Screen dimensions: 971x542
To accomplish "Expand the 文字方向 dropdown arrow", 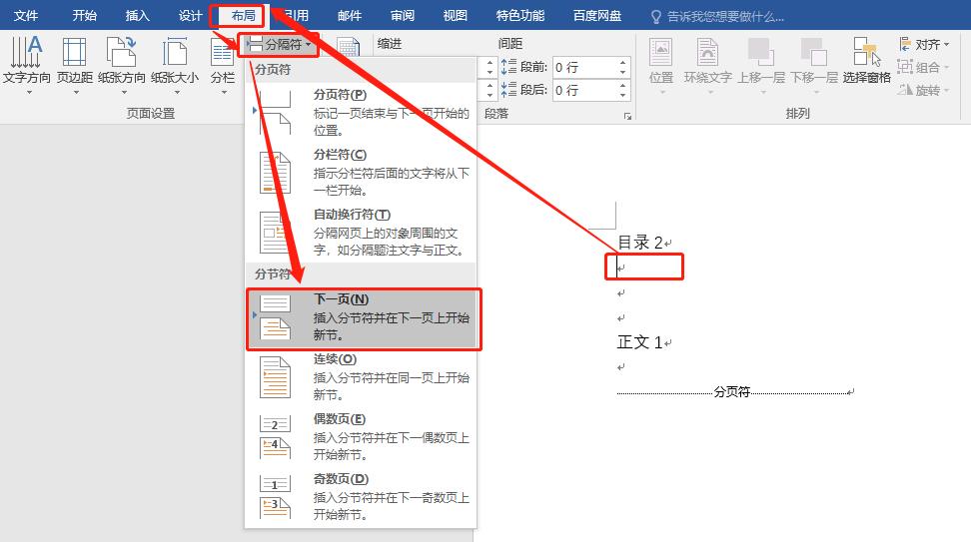I will [29, 93].
